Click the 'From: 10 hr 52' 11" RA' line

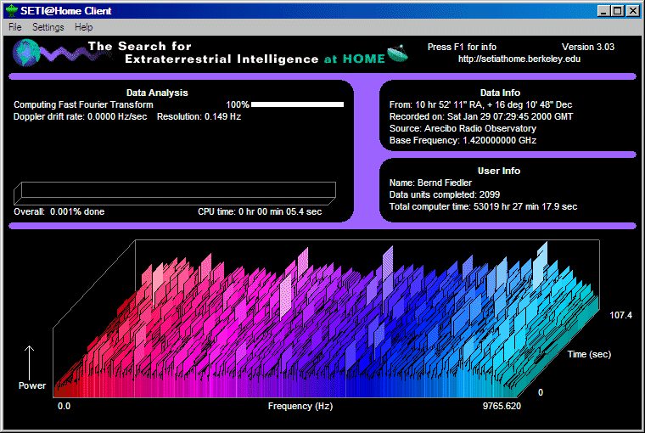click(x=481, y=104)
